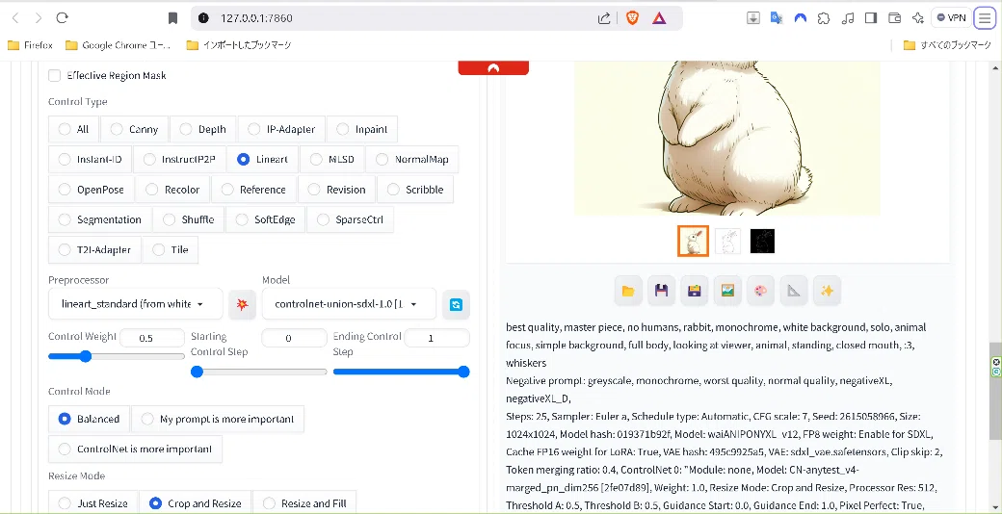Select the Scribble control type

click(x=415, y=190)
